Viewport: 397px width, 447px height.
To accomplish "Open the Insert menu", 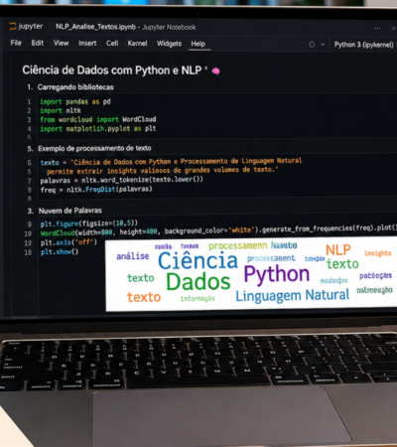I will pos(87,43).
